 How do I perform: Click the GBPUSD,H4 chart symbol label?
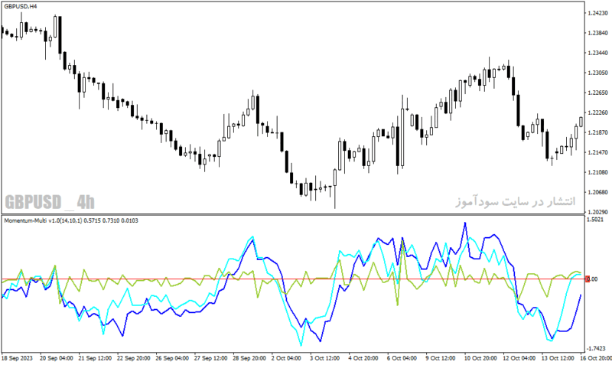[21, 6]
